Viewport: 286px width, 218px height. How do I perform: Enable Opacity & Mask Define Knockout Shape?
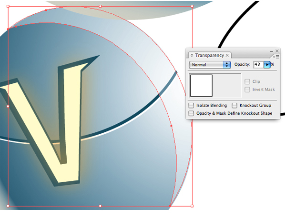pyautogui.click(x=191, y=113)
